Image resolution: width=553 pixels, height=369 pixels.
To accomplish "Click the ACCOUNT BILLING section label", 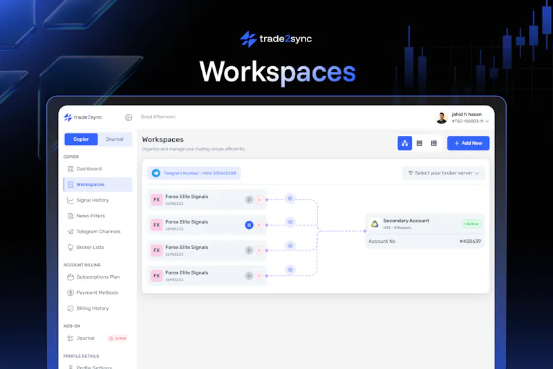I will coord(82,265).
